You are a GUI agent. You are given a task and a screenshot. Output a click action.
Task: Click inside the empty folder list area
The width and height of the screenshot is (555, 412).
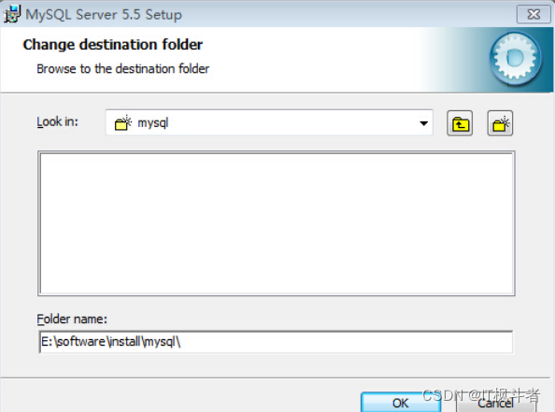(x=276, y=223)
